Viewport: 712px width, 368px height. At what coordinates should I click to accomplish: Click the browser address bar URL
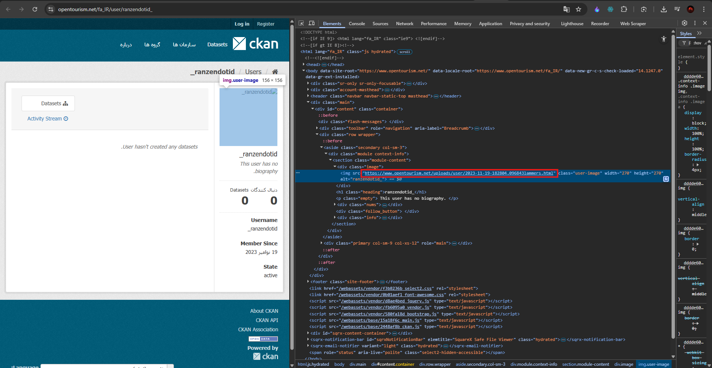(105, 9)
